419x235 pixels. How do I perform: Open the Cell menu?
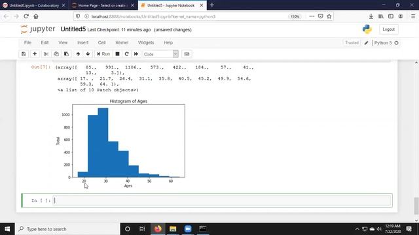point(102,42)
